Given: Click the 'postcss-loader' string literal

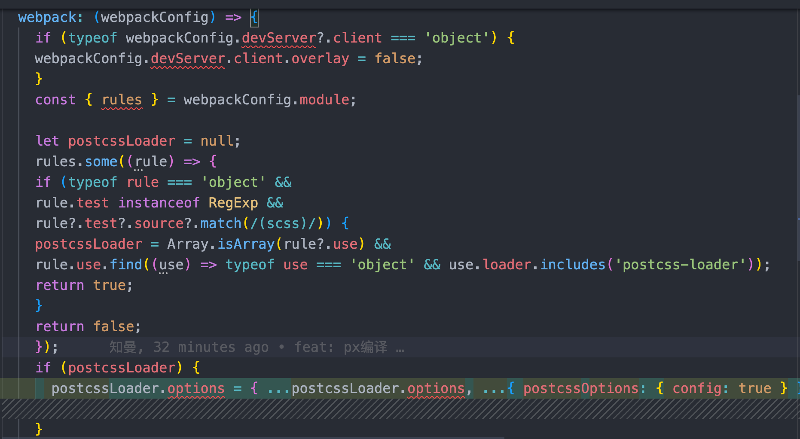Looking at the screenshot, I should [681, 265].
